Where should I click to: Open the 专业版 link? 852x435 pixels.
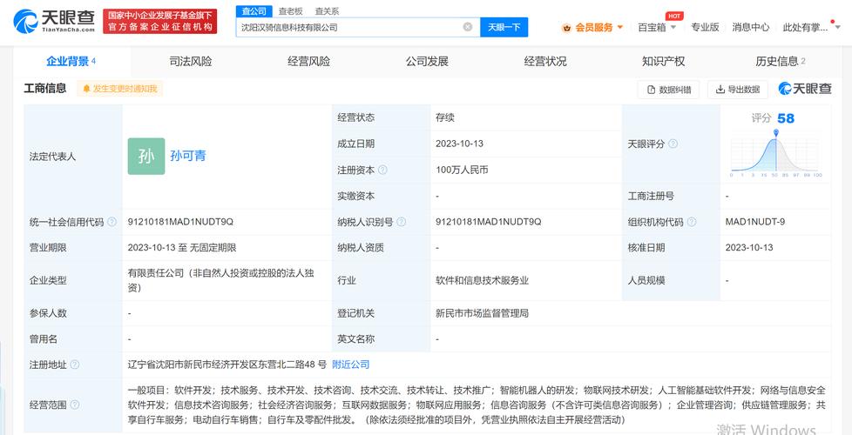click(705, 27)
